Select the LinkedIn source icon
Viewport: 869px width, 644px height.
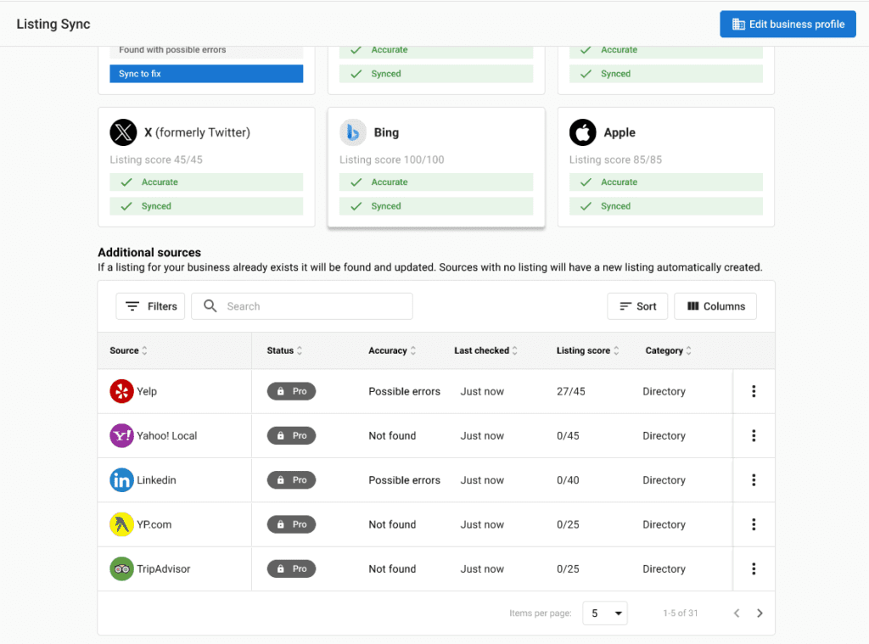[x=121, y=479]
